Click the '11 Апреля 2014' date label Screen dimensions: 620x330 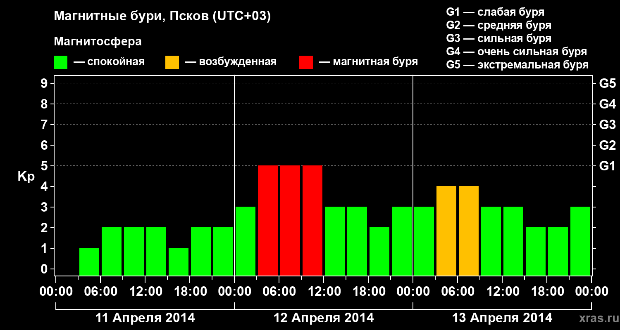pyautogui.click(x=145, y=318)
